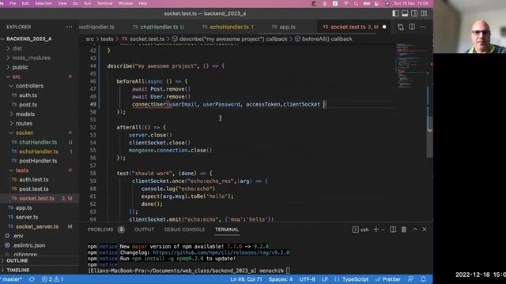This screenshot has width=506, height=284.
Task: Synchronize changes icon in status bar
Action: coord(32,279)
